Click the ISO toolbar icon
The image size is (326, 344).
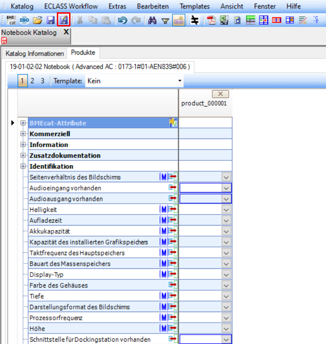click(x=25, y=20)
